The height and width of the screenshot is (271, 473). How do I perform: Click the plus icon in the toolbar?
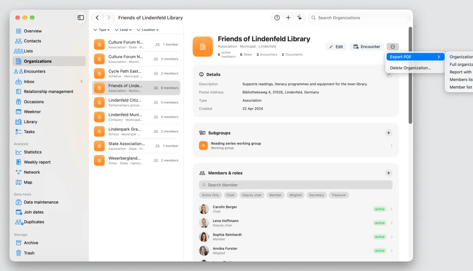[288, 18]
